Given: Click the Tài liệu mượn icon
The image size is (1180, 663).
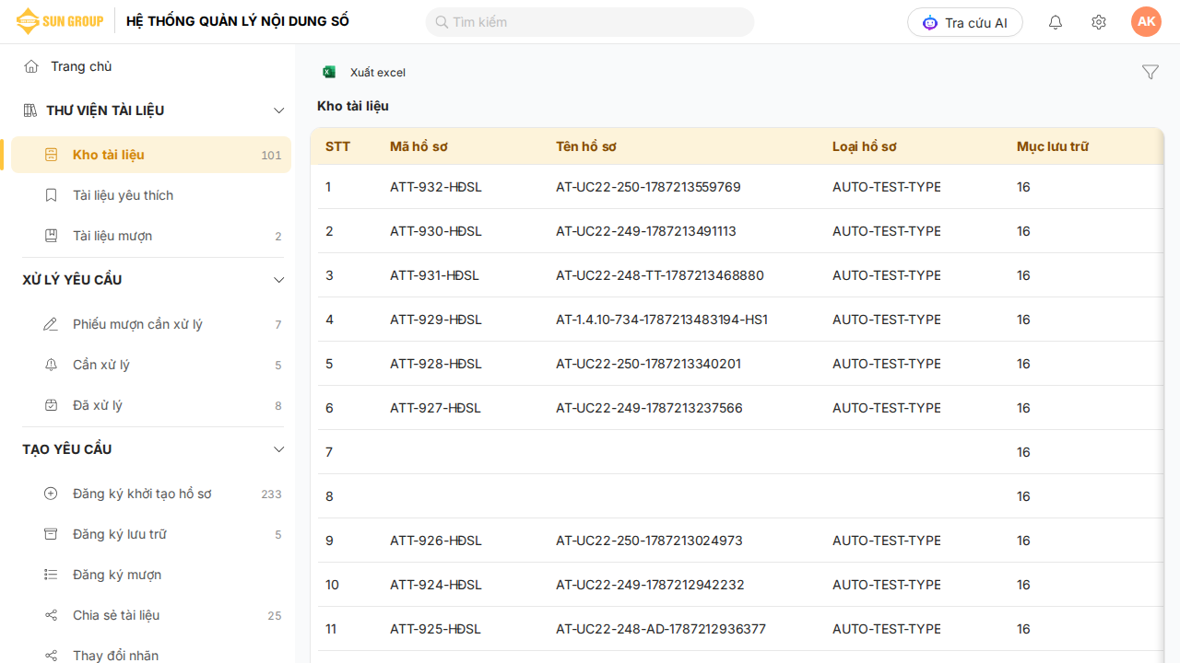Looking at the screenshot, I should (x=52, y=236).
